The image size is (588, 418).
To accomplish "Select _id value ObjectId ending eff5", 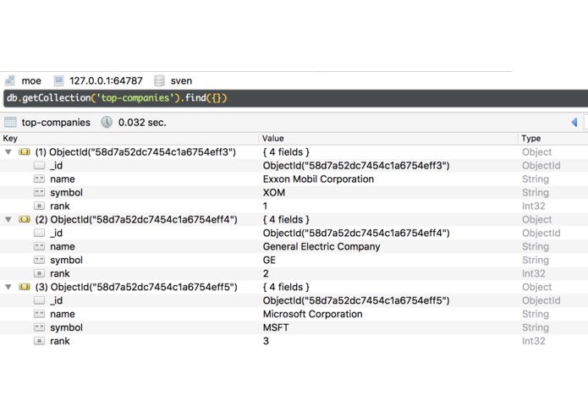I will pyautogui.click(x=356, y=300).
